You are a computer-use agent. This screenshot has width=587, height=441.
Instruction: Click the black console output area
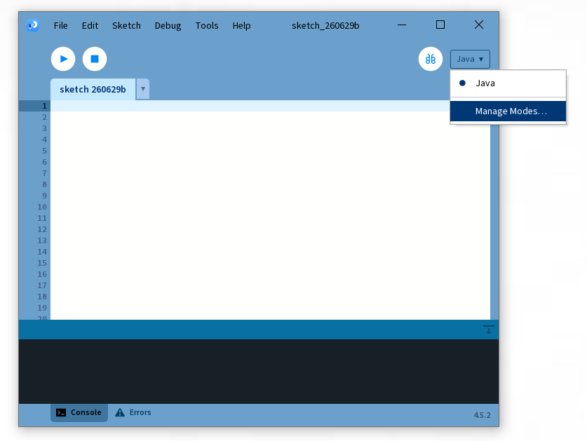(x=259, y=372)
